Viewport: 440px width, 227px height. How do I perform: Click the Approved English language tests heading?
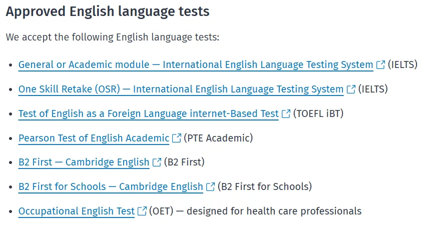(x=107, y=12)
